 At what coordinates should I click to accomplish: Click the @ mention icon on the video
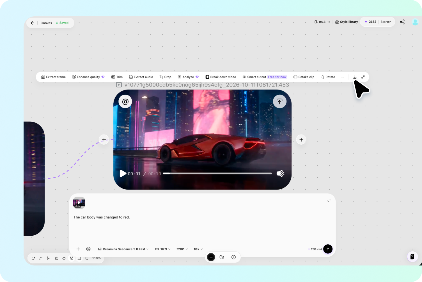125,101
